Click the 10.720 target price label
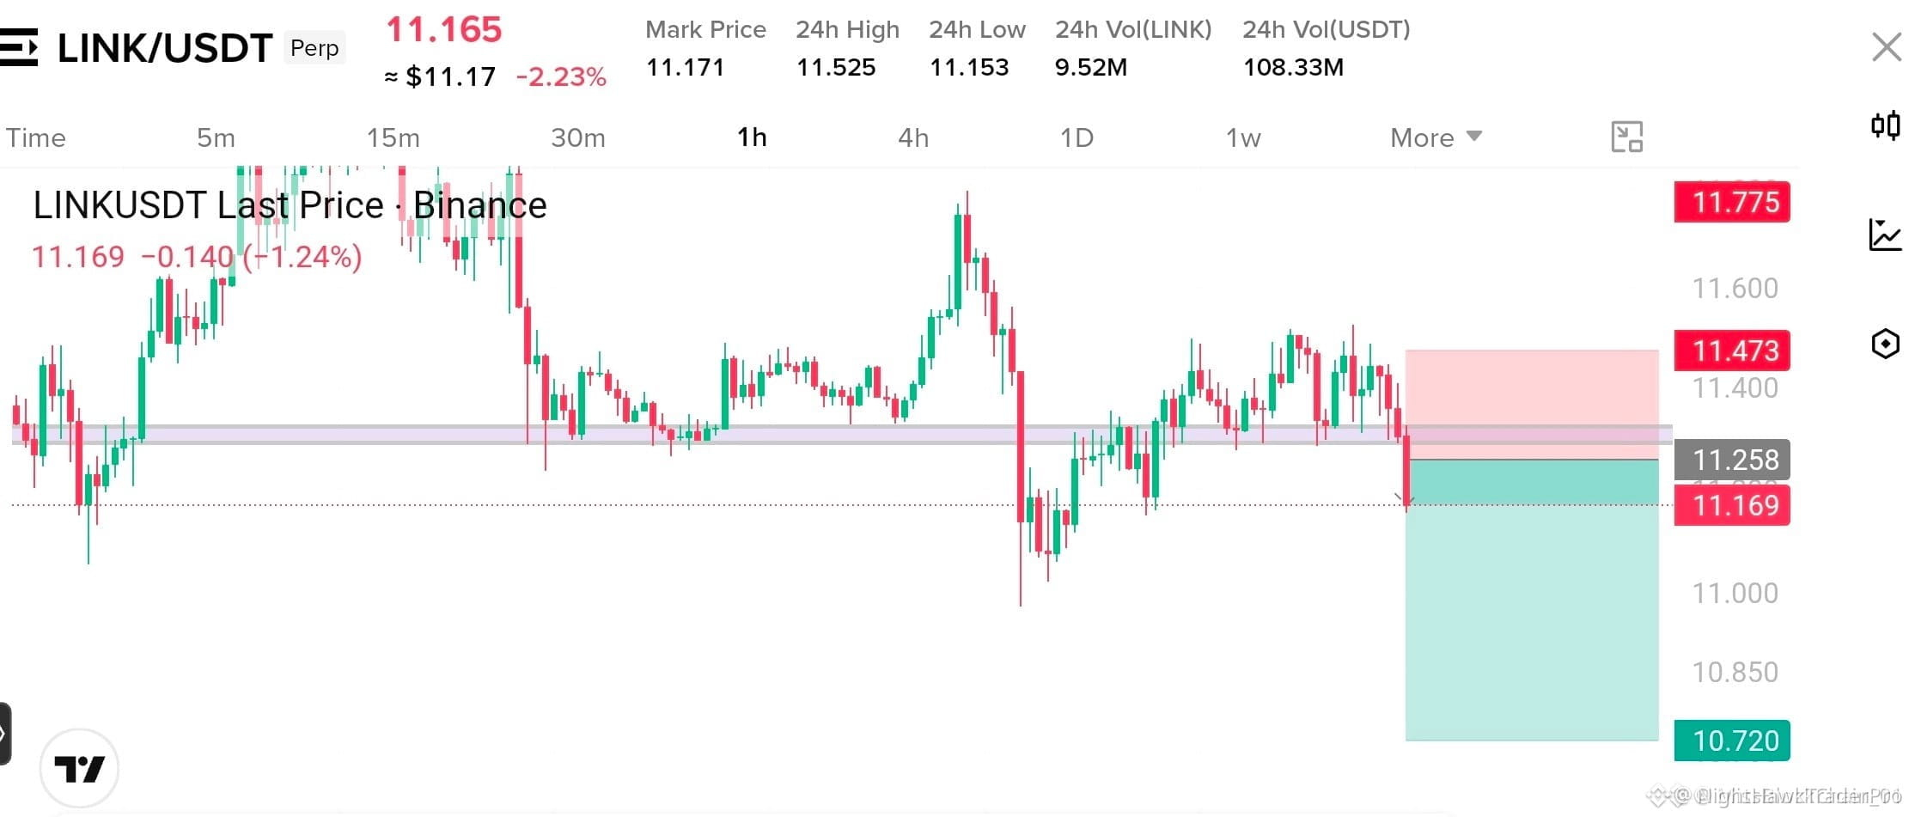 (x=1732, y=741)
